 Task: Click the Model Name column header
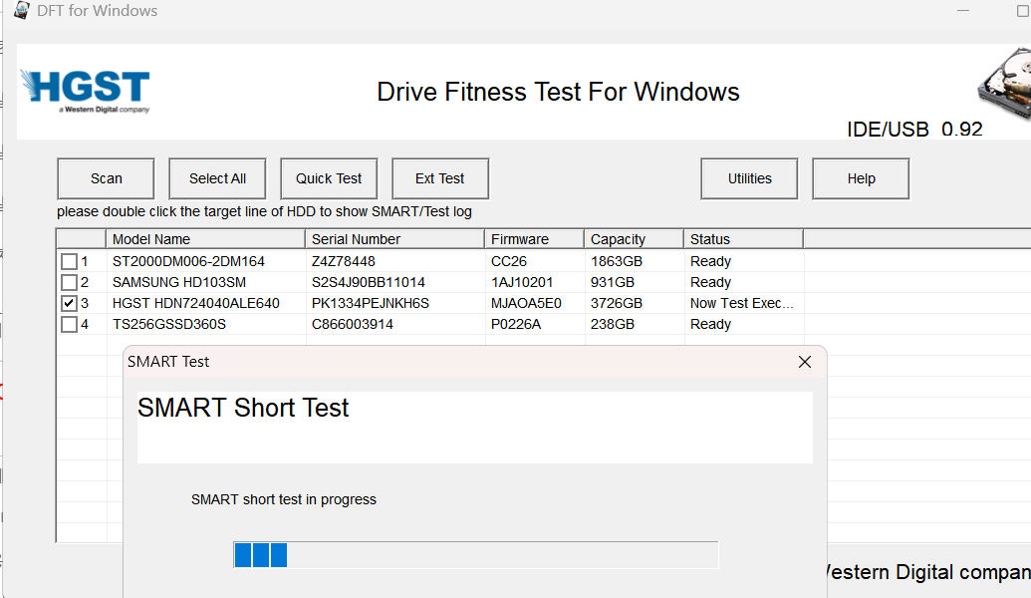[x=205, y=239]
